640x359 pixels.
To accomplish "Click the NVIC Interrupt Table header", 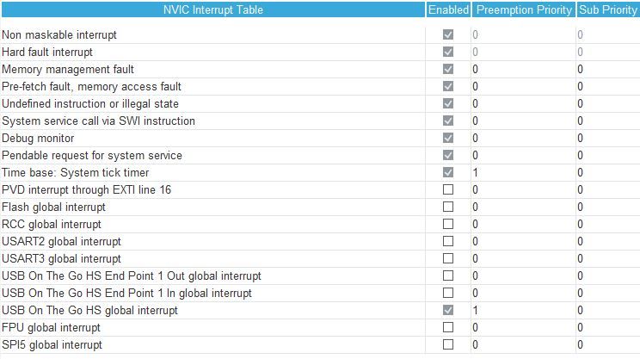I will (x=212, y=9).
